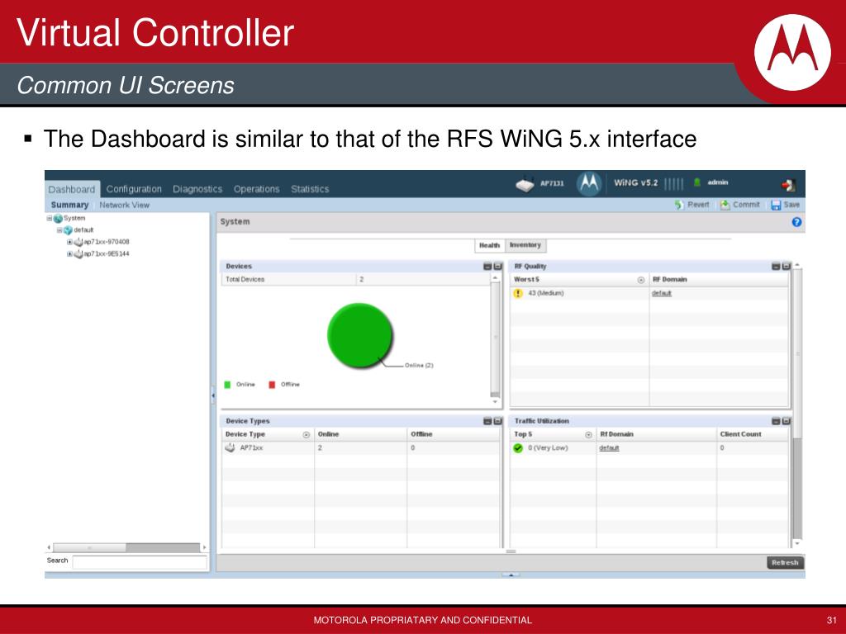Click the AP71xx device type icon in table

pos(230,447)
